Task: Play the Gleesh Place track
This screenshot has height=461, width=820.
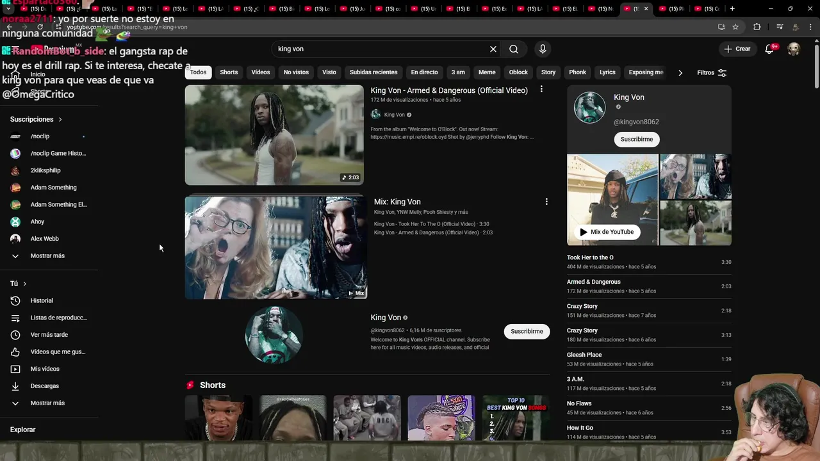Action: point(649,359)
